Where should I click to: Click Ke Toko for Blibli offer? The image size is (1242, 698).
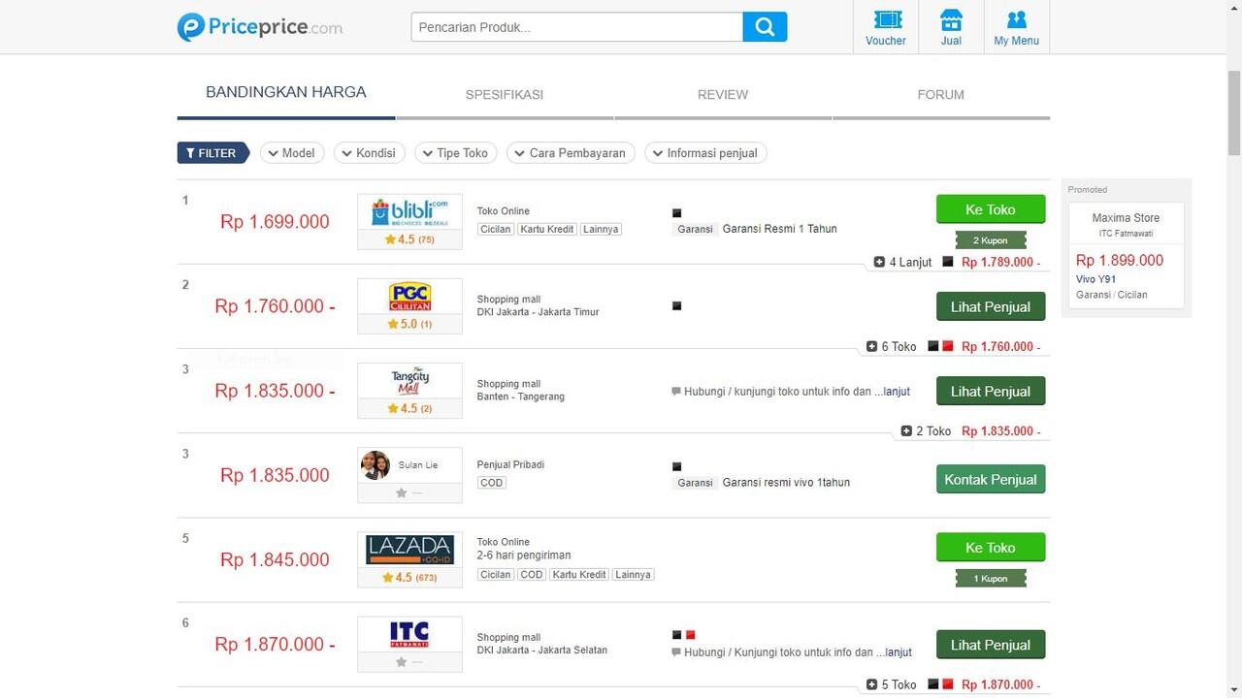[991, 209]
